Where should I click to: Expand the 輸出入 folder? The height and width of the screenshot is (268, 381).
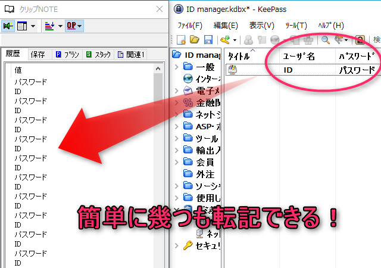coord(177,150)
